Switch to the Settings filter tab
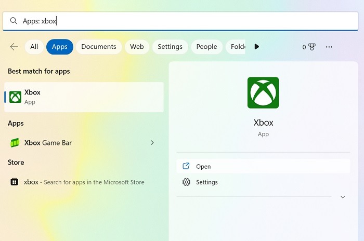This screenshot has height=241, width=364. (x=170, y=47)
